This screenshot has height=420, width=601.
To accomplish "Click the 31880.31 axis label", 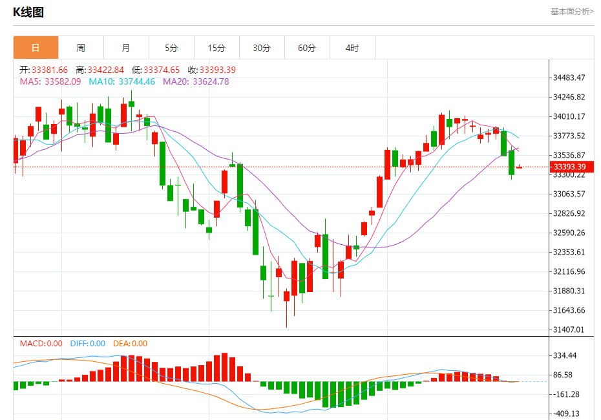I will click(569, 291).
